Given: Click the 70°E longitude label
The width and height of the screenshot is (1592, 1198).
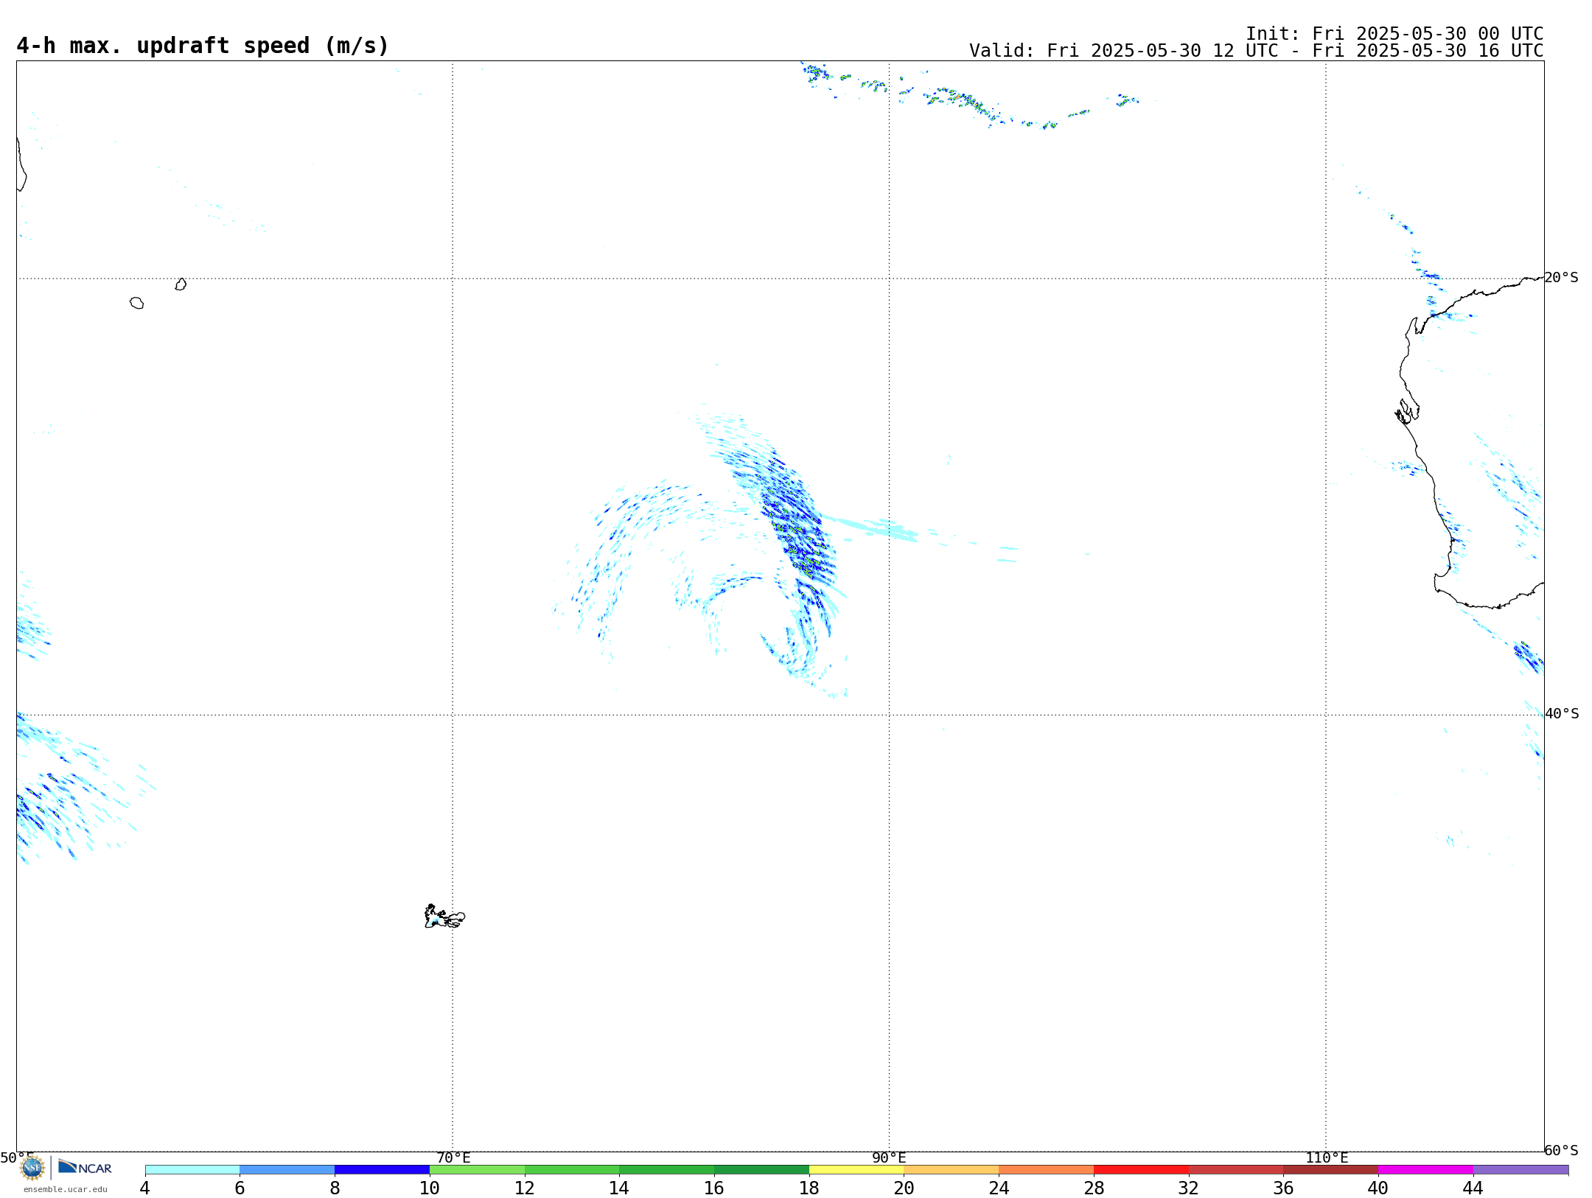Looking at the screenshot, I should click(x=453, y=1157).
